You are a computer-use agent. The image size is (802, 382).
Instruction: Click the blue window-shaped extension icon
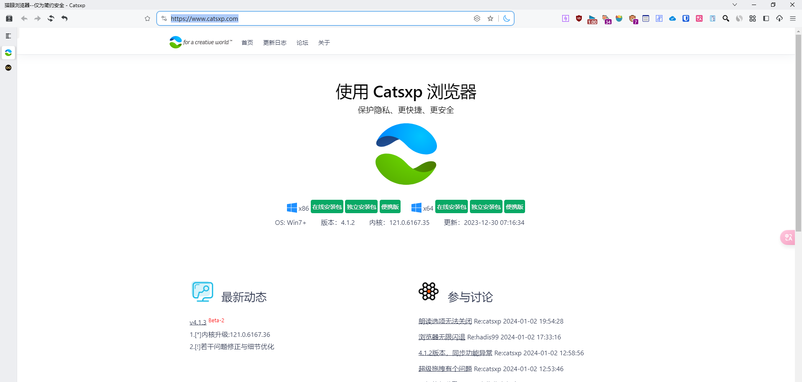click(x=646, y=18)
